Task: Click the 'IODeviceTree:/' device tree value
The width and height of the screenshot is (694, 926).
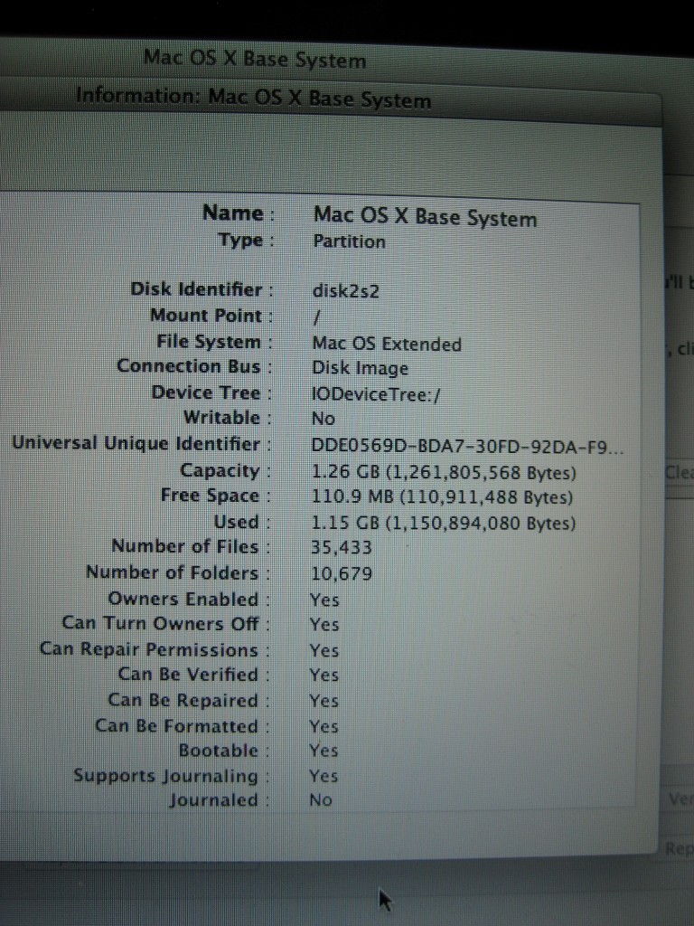Action: click(375, 394)
